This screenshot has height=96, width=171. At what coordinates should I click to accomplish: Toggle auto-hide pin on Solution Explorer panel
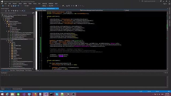tap(32, 9)
